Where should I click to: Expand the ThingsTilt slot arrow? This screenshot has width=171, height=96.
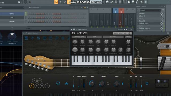138,21
